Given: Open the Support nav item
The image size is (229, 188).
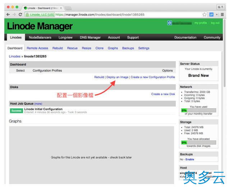Looking at the screenshot, I should click(133, 37).
